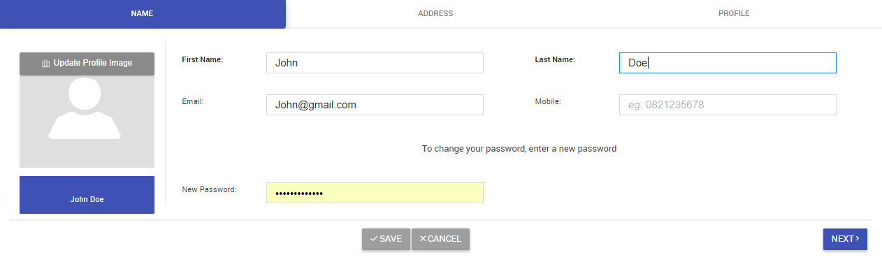882x269 pixels.
Task: Click the password change instruction text
Action: tap(519, 149)
